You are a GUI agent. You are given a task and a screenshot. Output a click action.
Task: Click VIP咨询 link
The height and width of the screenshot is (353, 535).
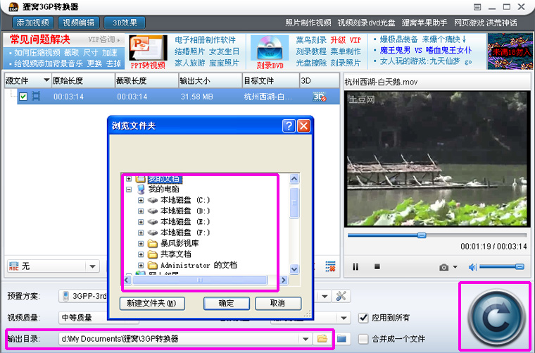pyautogui.click(x=103, y=39)
